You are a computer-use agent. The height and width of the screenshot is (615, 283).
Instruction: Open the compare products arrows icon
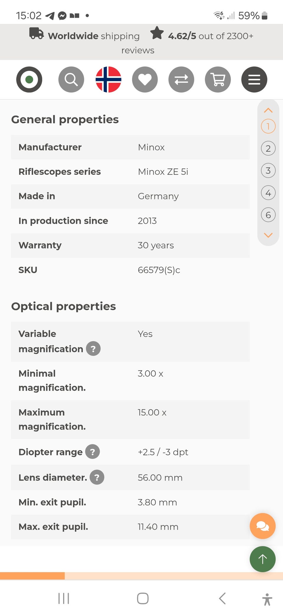tap(181, 80)
